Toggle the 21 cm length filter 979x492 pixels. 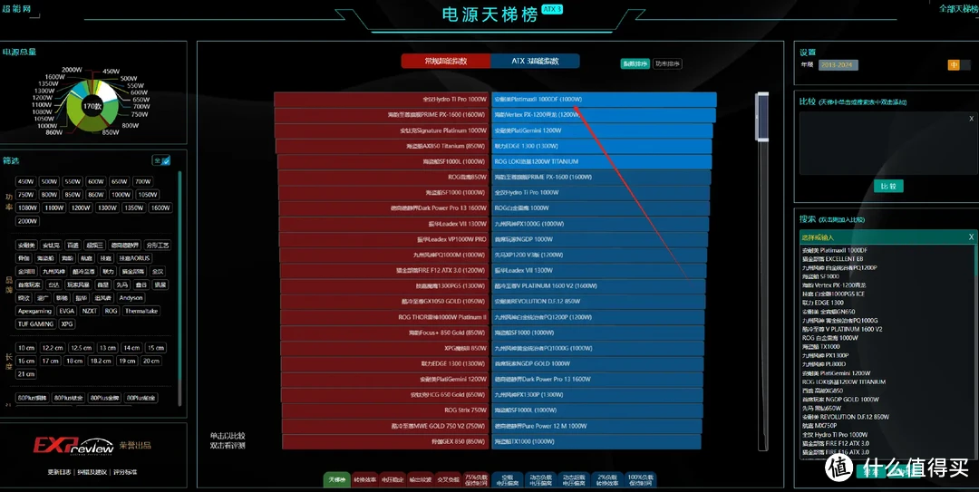pyautogui.click(x=26, y=374)
